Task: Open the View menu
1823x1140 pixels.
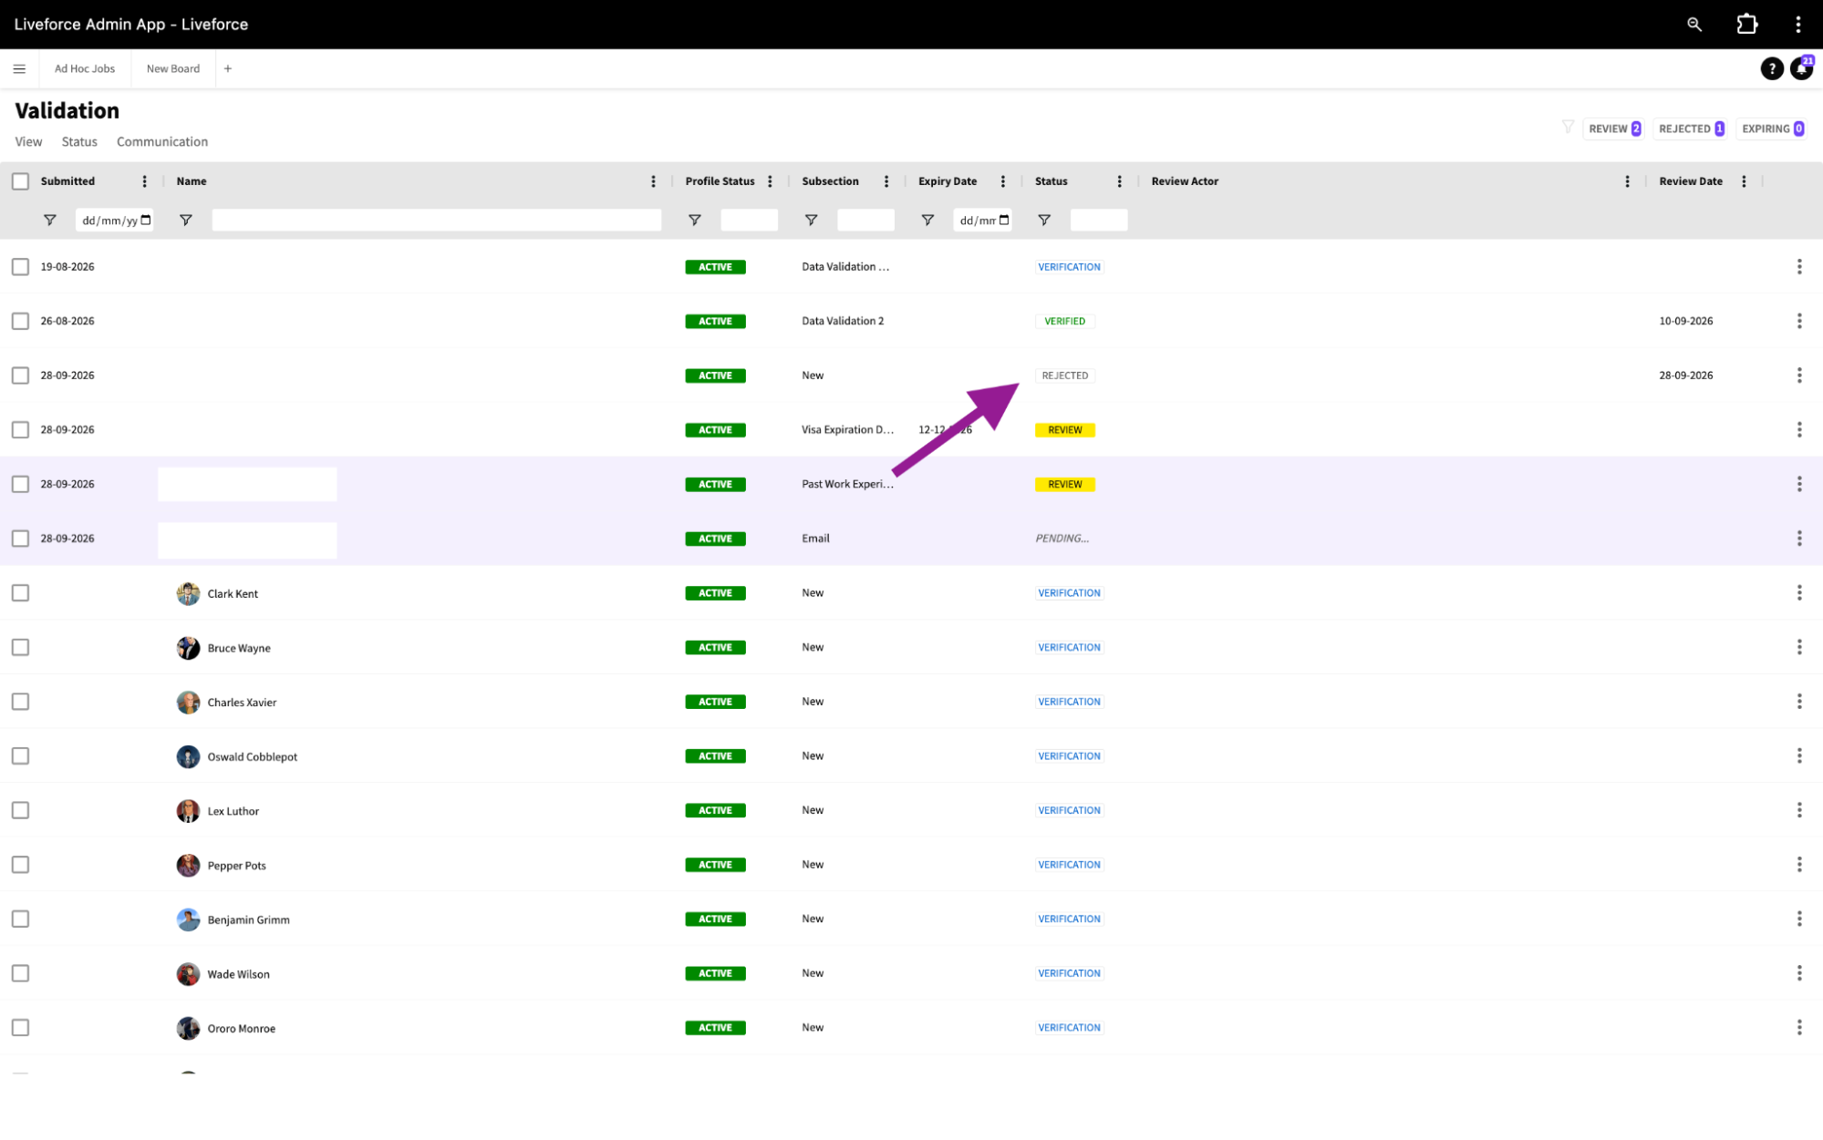Action: (28, 142)
